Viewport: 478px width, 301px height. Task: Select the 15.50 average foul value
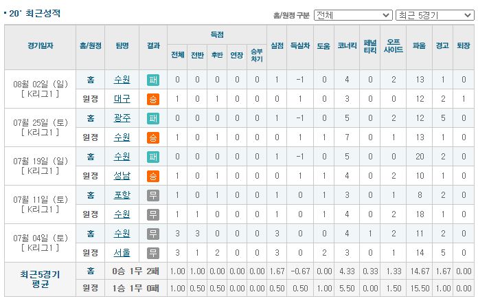(420, 288)
